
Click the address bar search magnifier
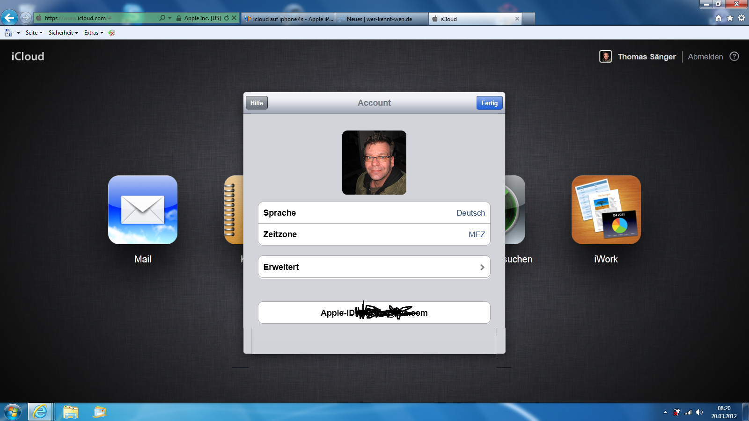(162, 18)
